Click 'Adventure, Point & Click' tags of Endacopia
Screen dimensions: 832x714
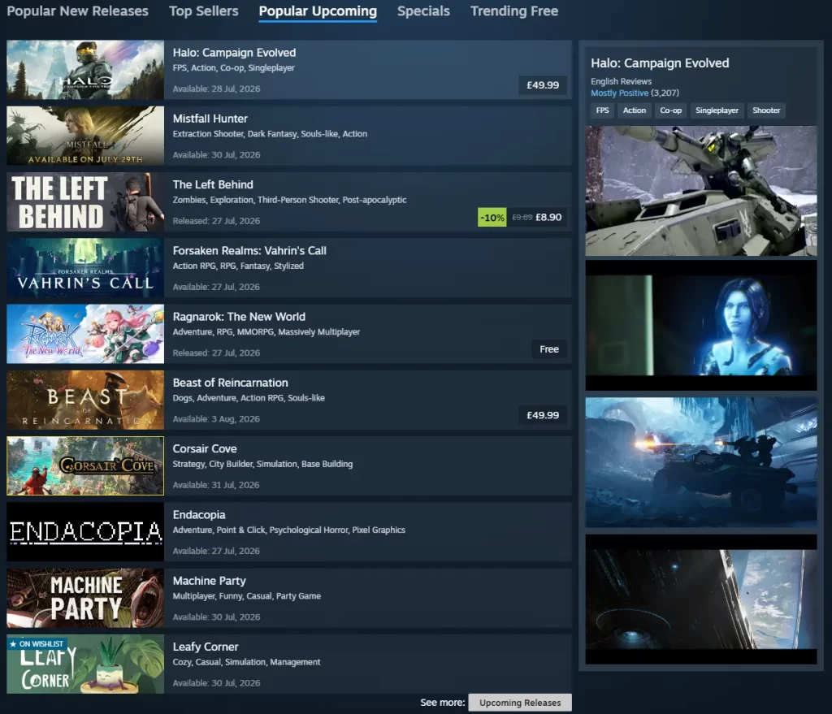[x=288, y=530]
